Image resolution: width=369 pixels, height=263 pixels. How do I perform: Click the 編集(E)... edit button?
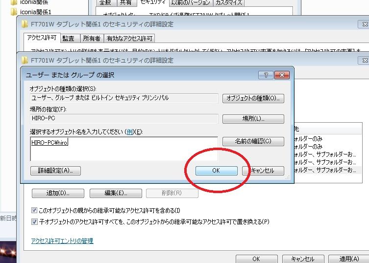[116, 193]
